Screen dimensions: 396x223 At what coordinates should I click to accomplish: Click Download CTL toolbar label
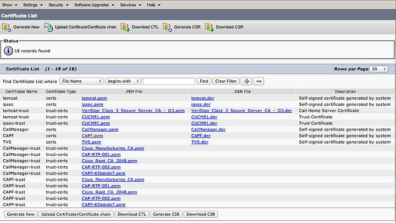(145, 27)
